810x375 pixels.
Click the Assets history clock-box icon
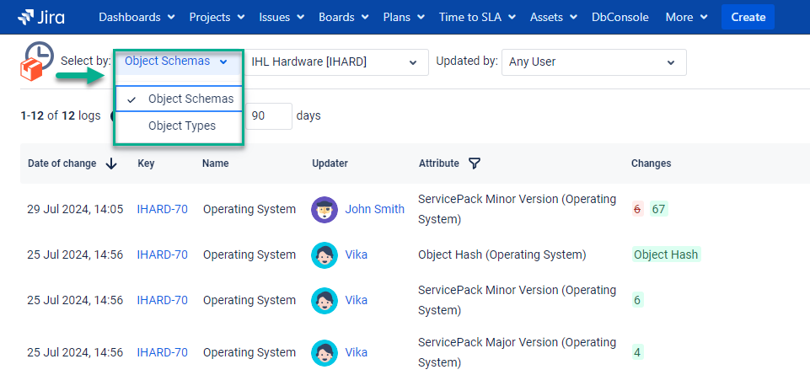[36, 62]
